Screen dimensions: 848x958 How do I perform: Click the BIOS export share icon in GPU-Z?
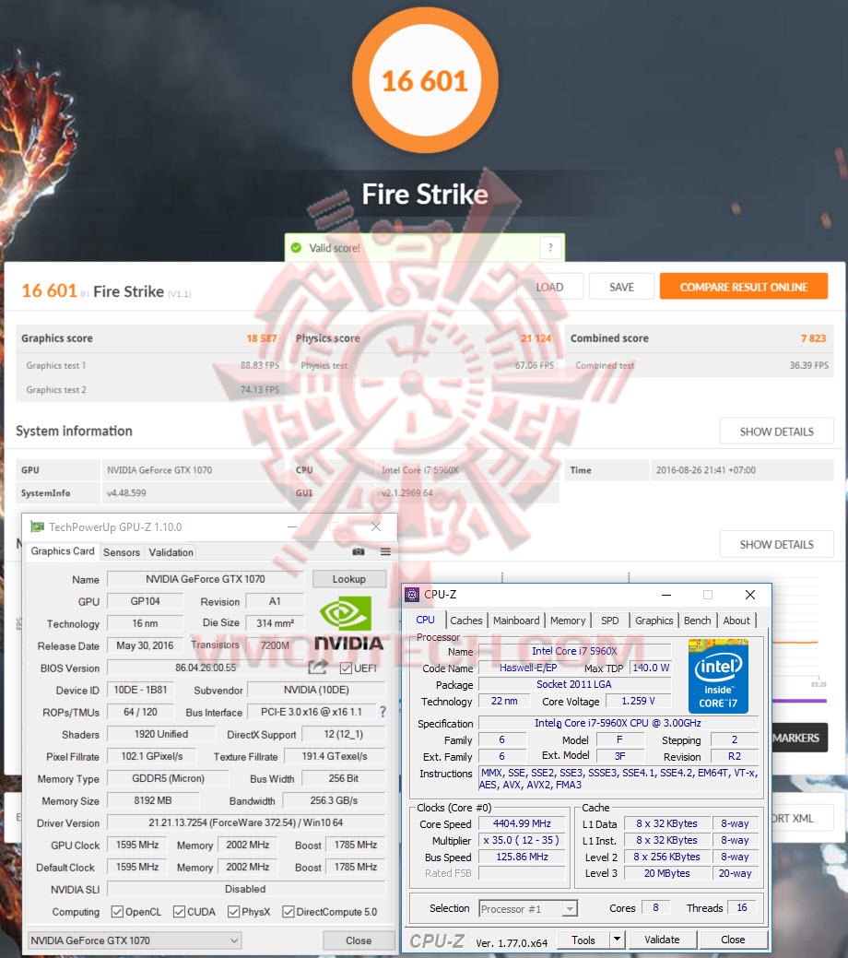(x=318, y=668)
